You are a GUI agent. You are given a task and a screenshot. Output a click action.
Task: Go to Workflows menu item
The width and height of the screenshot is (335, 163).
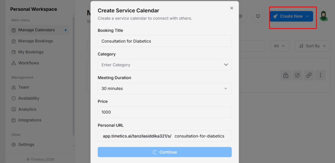pos(28,63)
